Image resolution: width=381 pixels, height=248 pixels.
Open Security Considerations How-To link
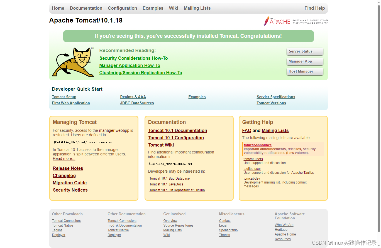click(x=134, y=58)
